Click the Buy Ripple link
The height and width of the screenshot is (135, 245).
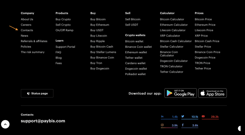tap(98, 41)
